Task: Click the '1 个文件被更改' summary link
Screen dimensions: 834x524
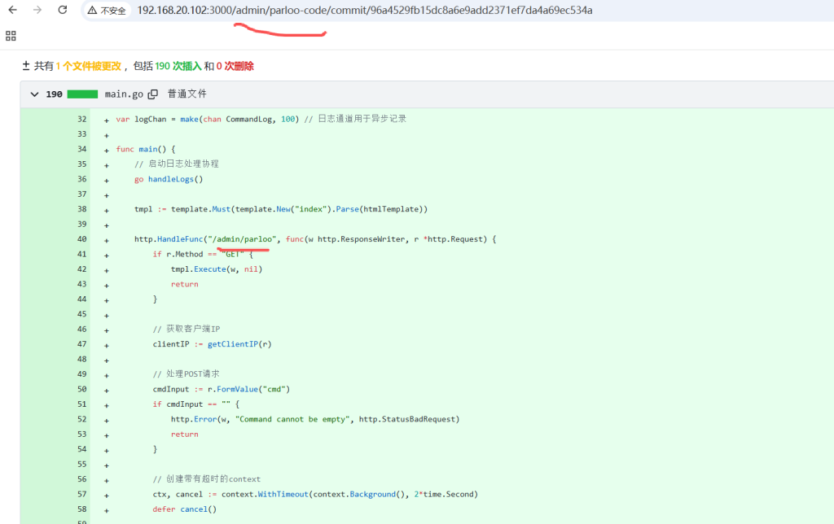Action: tap(88, 66)
